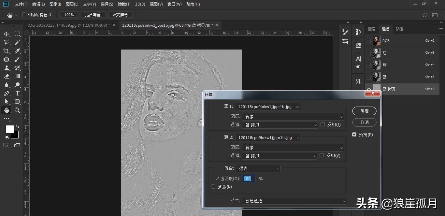Select the Eyedropper tool
Image resolution: width=445 pixels, height=216 pixels.
click(x=17, y=51)
